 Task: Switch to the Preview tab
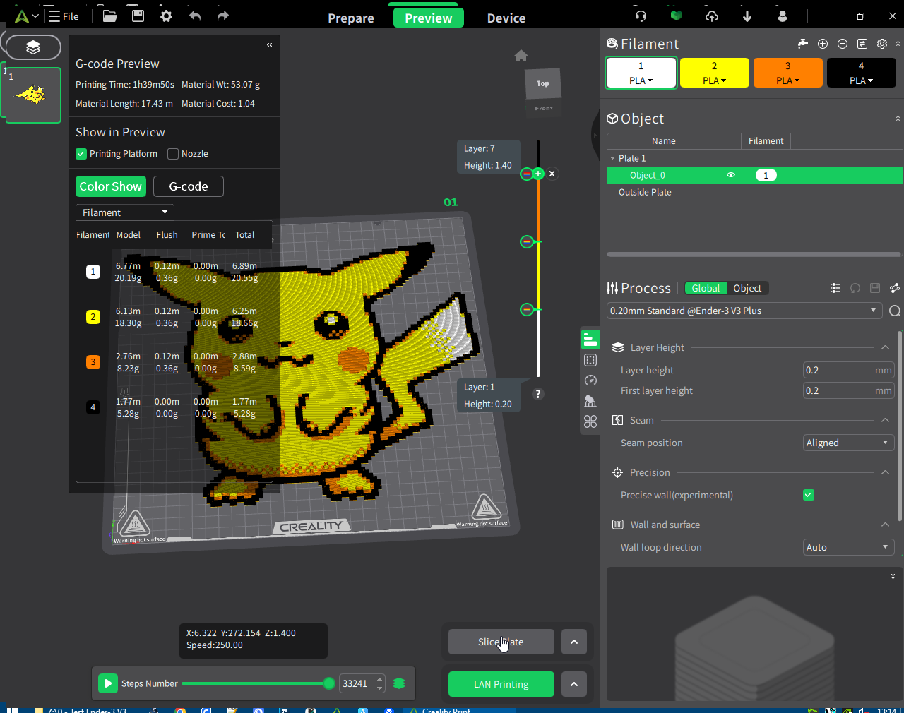429,18
